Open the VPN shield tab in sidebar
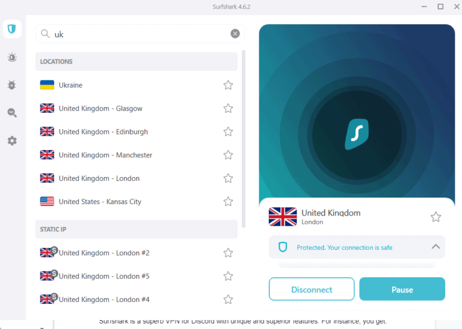 [11, 29]
